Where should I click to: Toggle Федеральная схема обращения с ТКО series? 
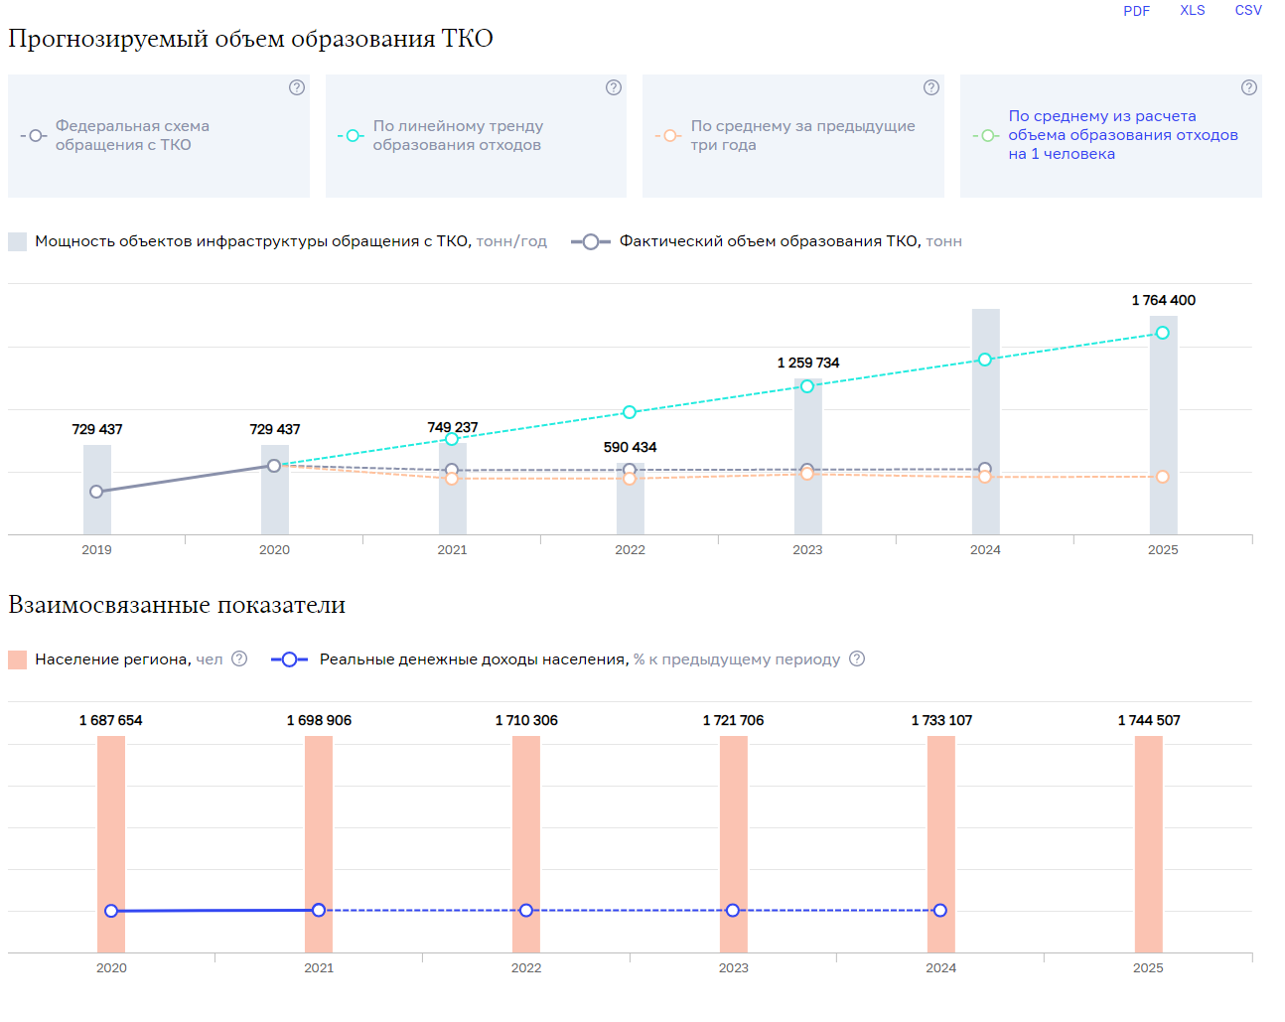tap(159, 136)
